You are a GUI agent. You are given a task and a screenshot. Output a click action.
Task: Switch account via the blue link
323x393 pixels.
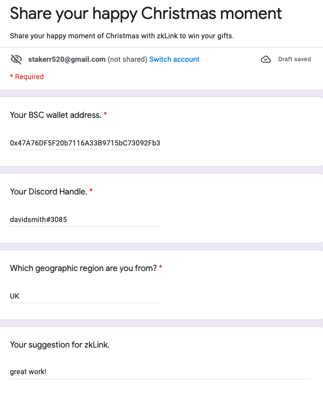pos(174,59)
